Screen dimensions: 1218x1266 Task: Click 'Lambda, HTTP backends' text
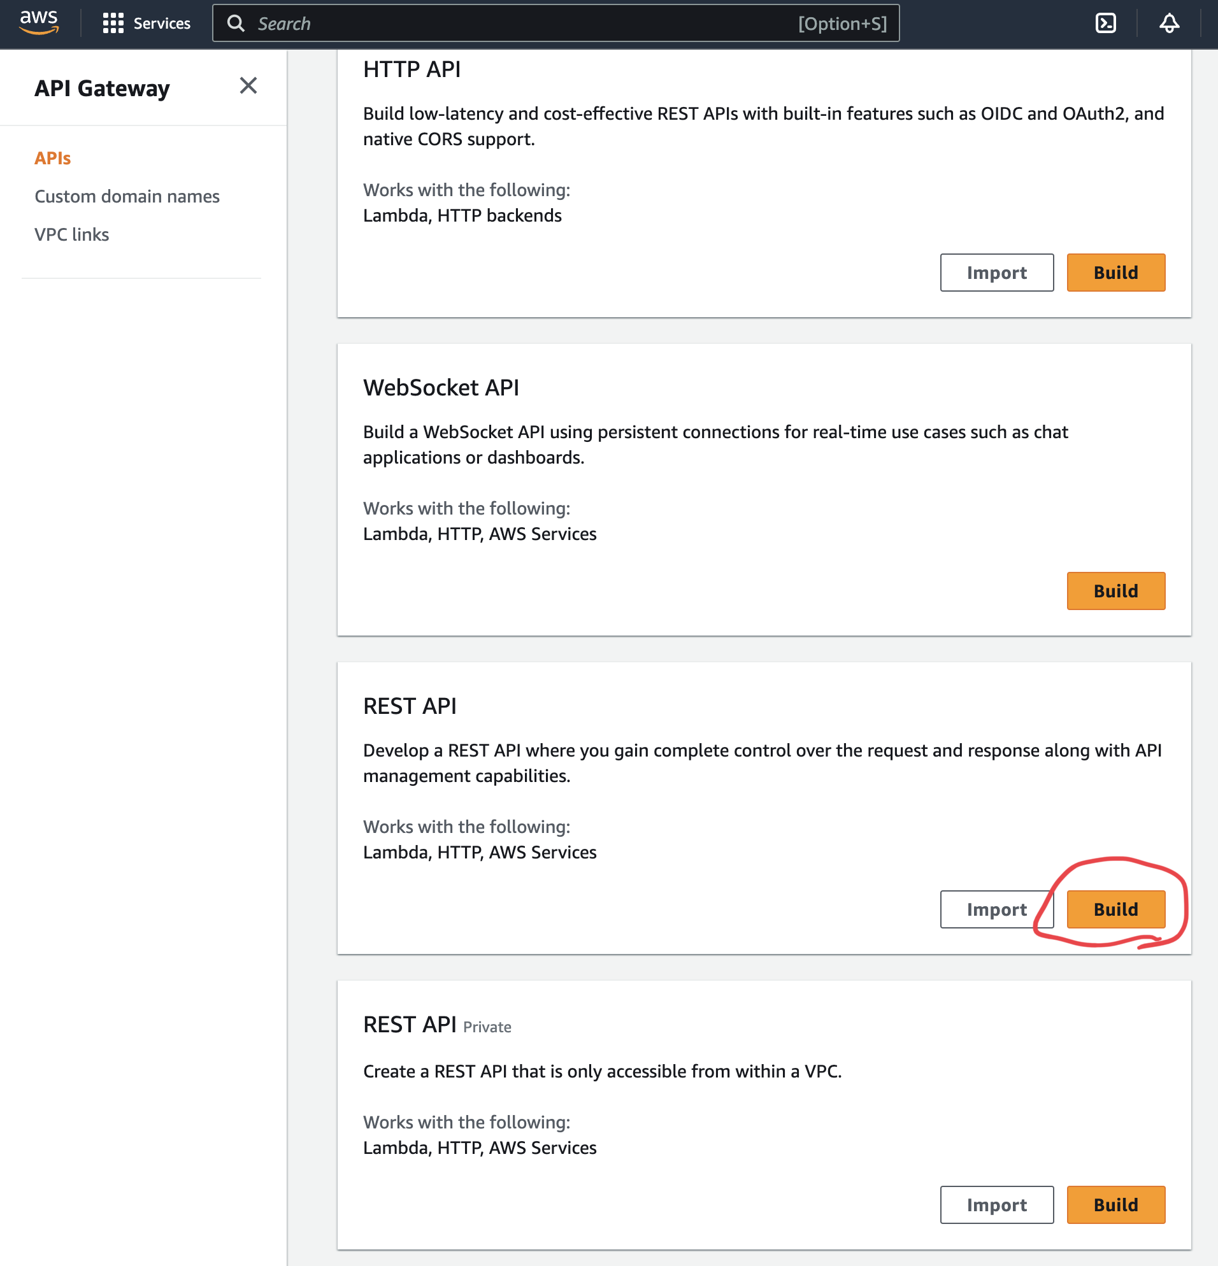coord(462,215)
